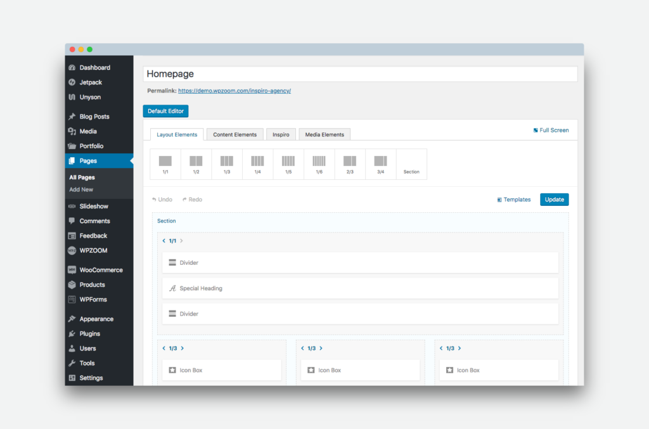This screenshot has width=649, height=429.
Task: Widen the first 1/3 column
Action: click(x=182, y=349)
